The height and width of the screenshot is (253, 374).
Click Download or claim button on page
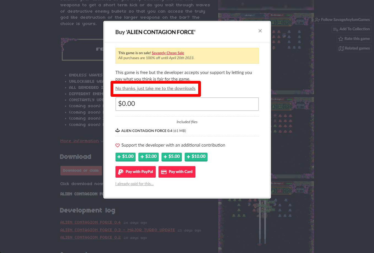81,170
